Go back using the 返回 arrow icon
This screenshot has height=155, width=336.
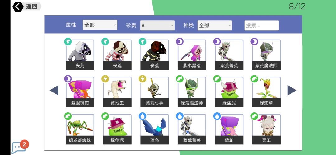click(x=18, y=7)
